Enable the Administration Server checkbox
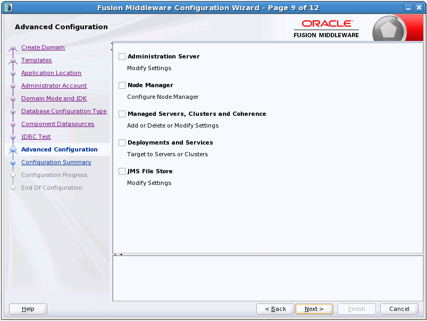The height and width of the screenshot is (321, 427). pyautogui.click(x=122, y=57)
